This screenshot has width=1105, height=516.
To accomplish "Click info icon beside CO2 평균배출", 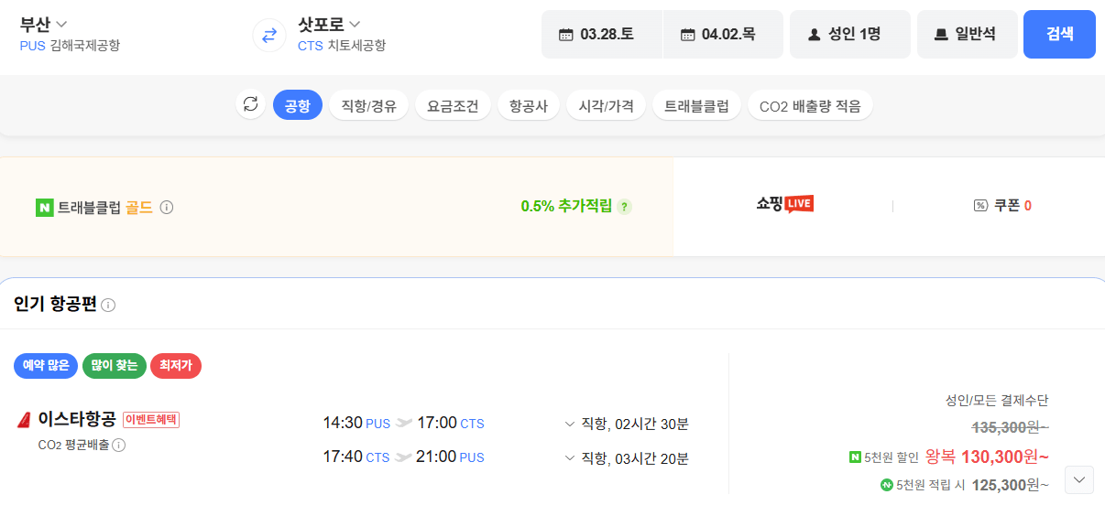I will [119, 445].
